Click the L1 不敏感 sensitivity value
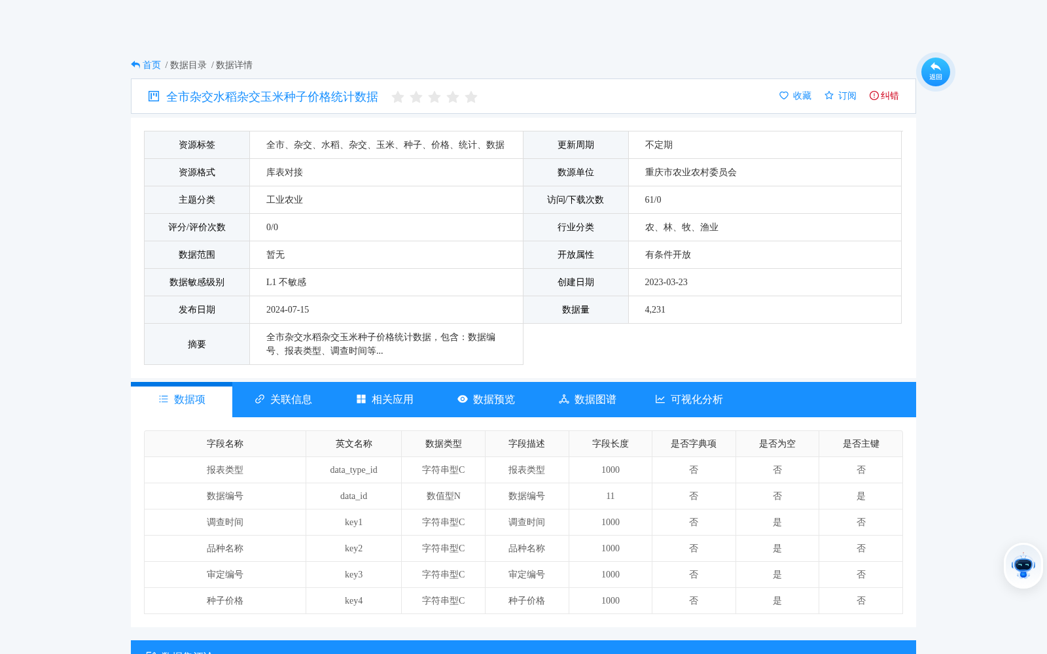This screenshot has height=654, width=1047. point(287,282)
